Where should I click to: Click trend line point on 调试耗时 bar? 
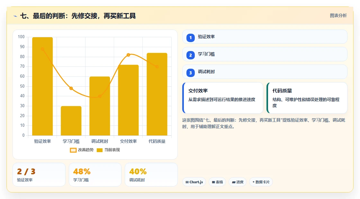100,96
